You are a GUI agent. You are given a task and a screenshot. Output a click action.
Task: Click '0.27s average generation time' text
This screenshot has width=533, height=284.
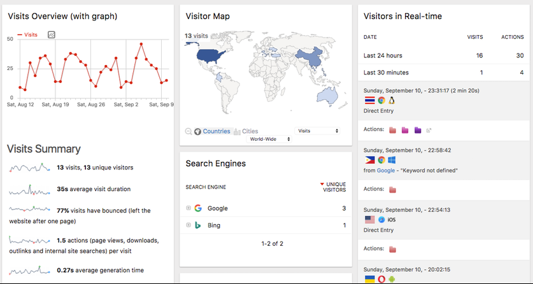100,271
